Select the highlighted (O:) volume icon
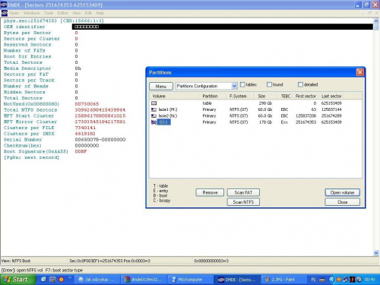The width and height of the screenshot is (380, 285). (x=154, y=122)
